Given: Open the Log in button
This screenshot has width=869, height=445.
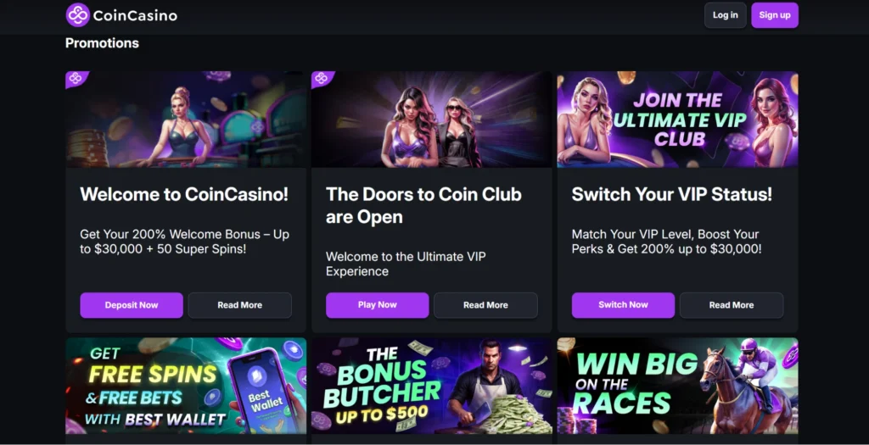Looking at the screenshot, I should tap(725, 15).
